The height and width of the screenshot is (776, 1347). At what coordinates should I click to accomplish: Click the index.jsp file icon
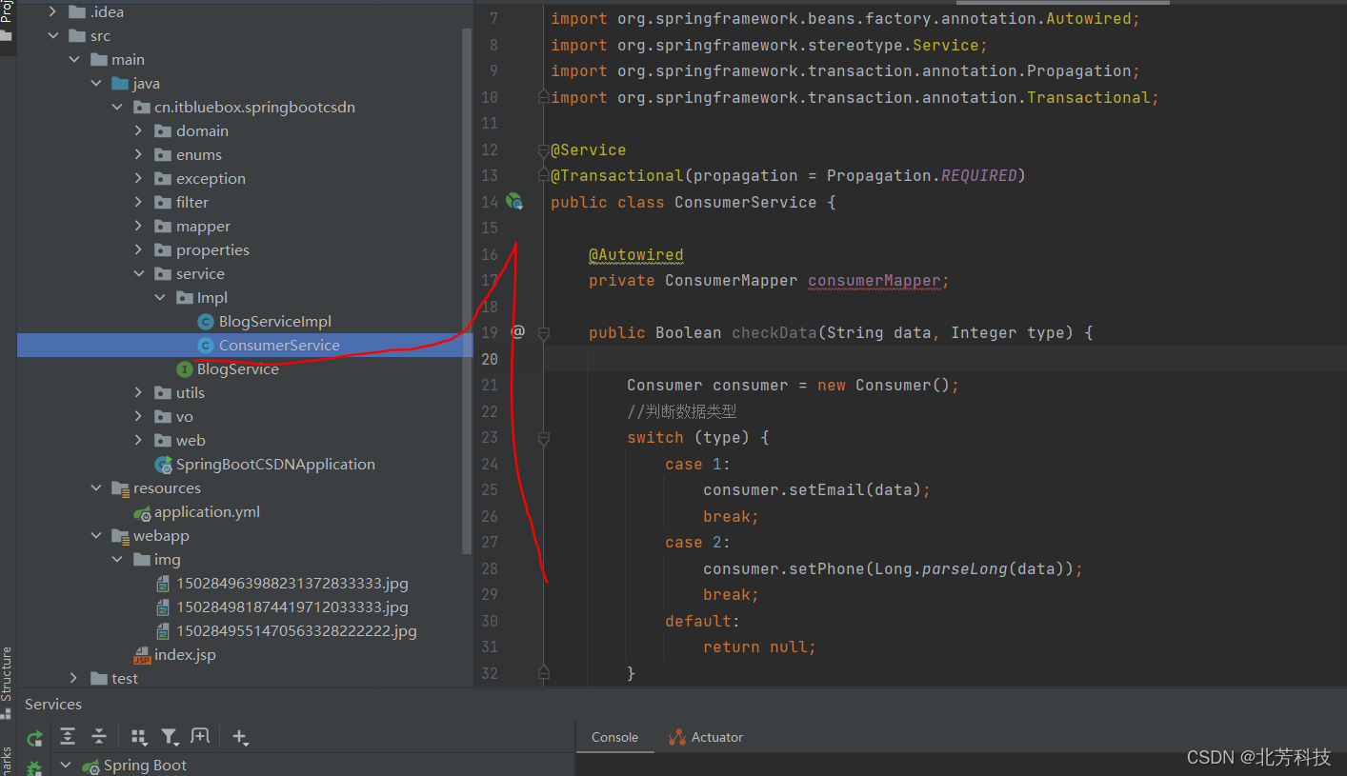pos(142,655)
